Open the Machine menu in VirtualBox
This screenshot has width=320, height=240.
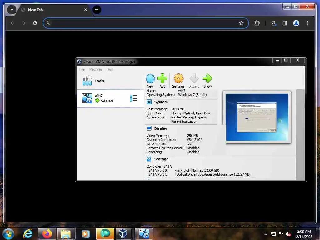pyautogui.click(x=96, y=69)
